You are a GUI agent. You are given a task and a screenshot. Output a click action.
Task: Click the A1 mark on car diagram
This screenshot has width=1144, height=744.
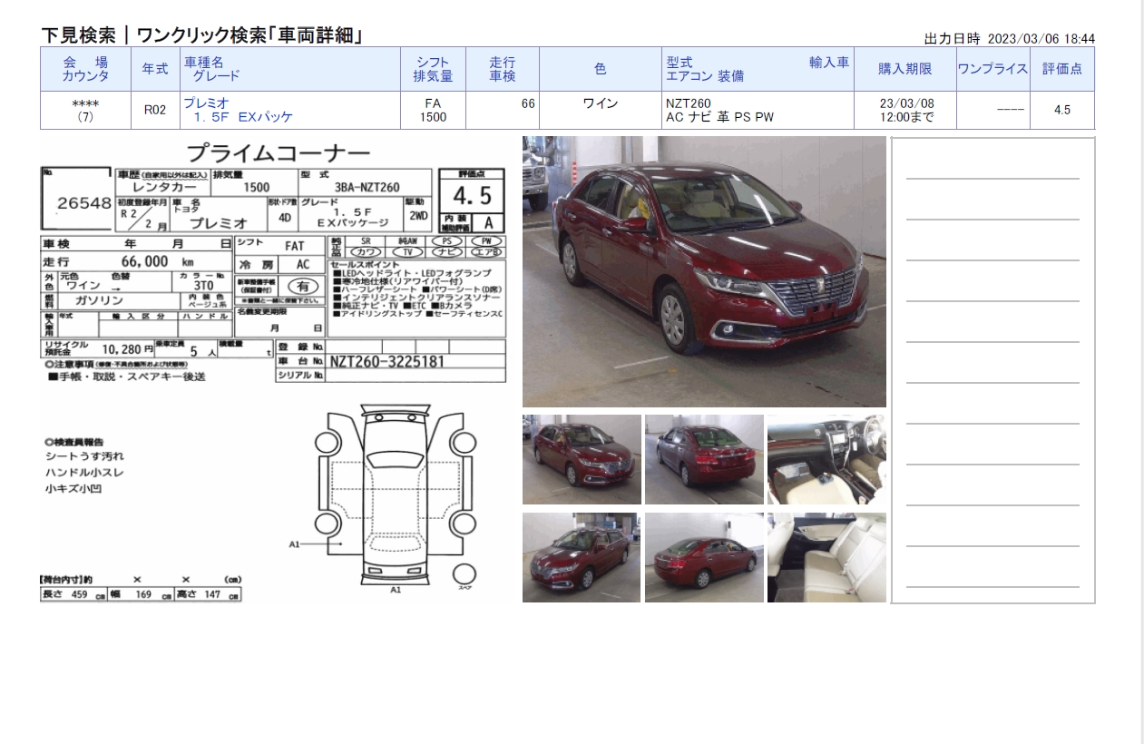pyautogui.click(x=295, y=544)
